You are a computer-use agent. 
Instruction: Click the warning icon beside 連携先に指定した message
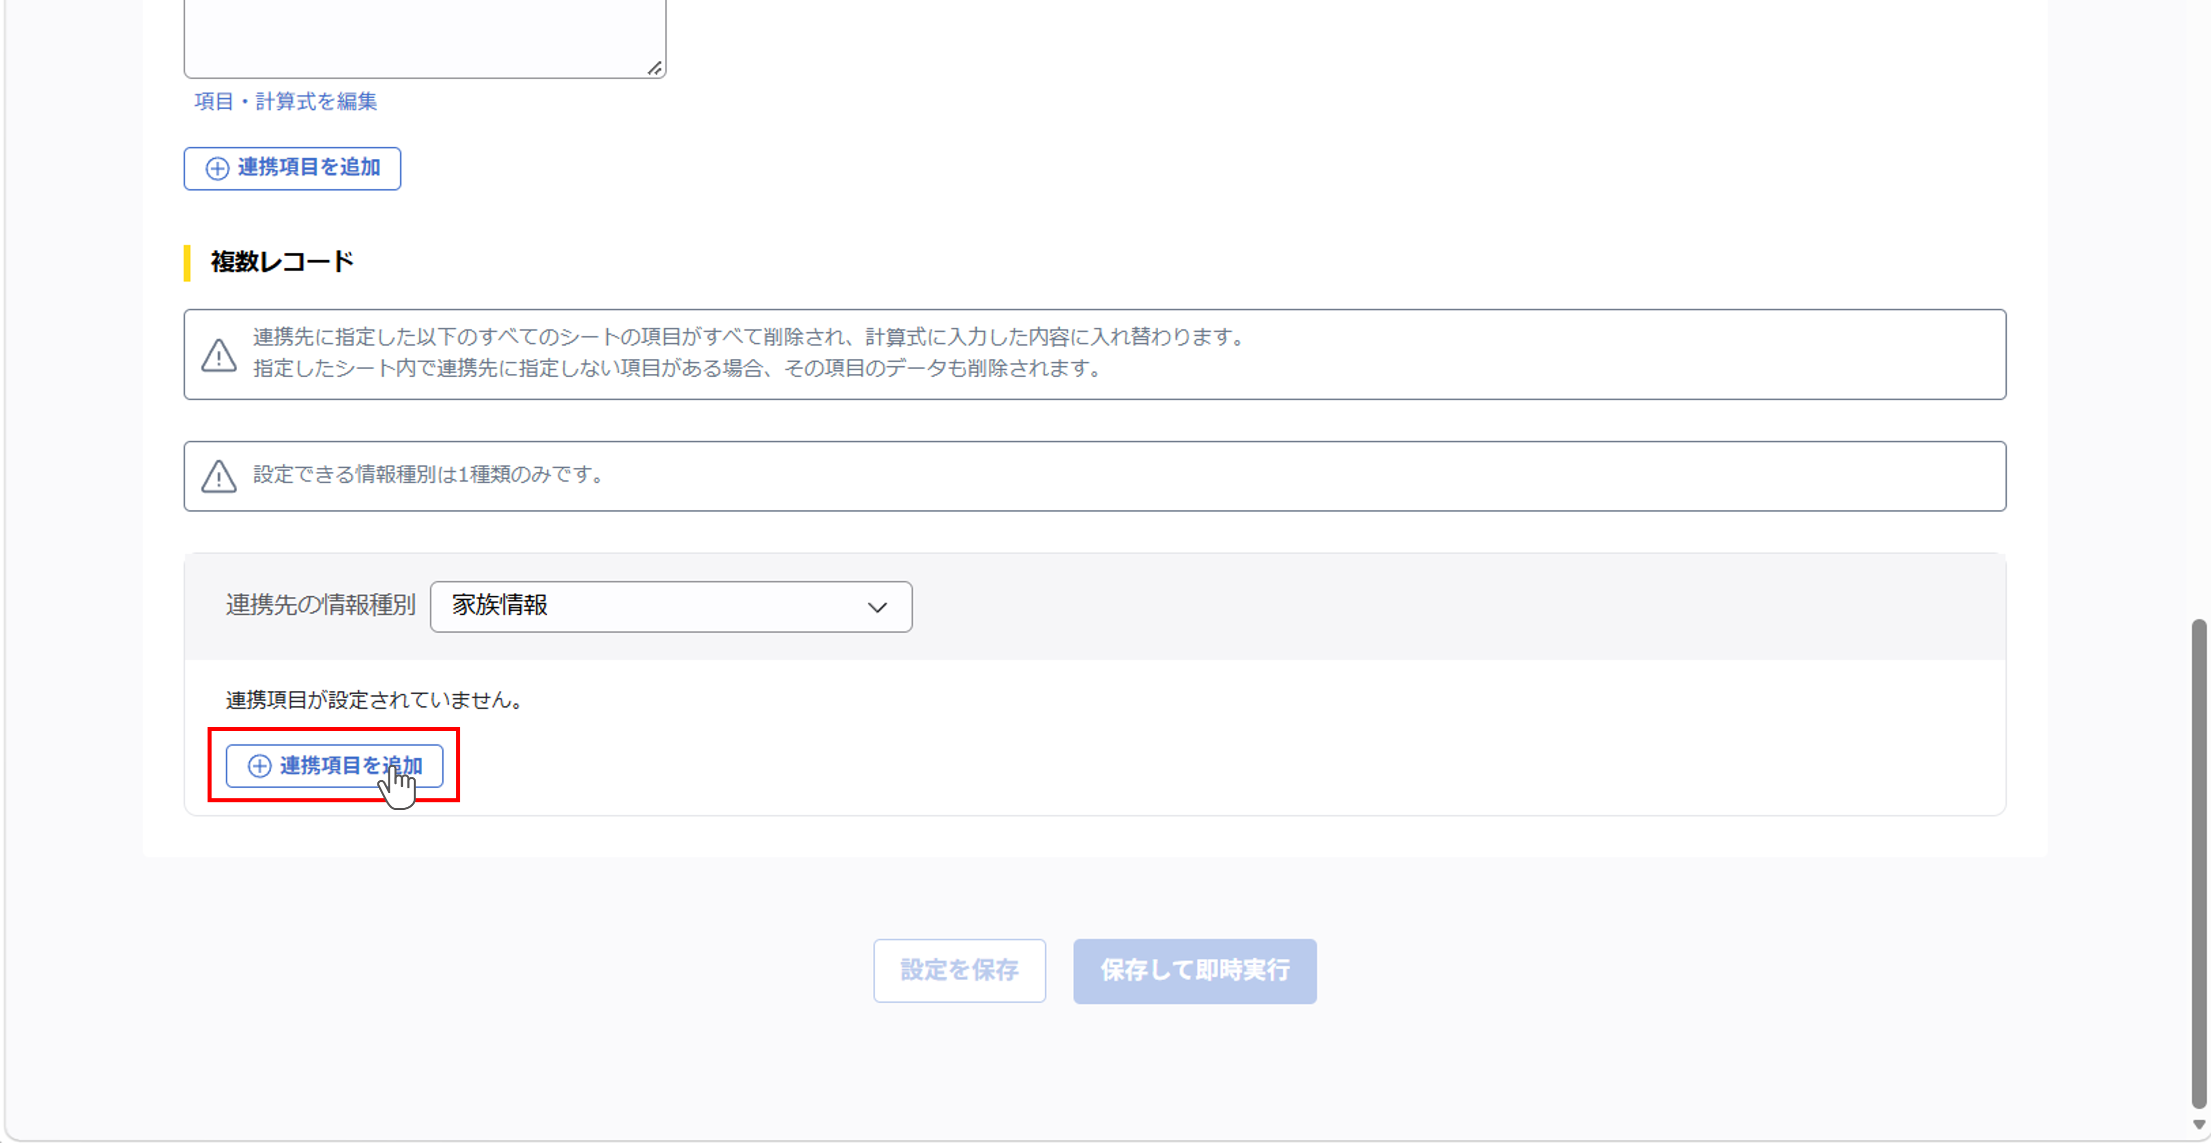click(x=219, y=354)
